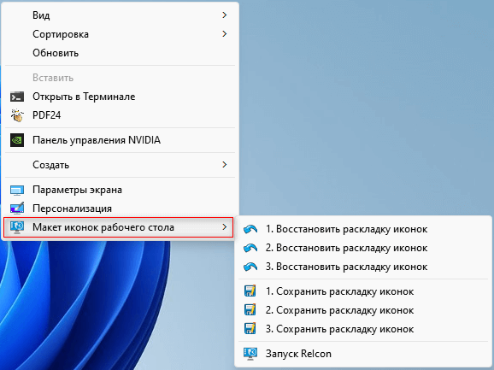
Task: Click restore arrow icon for layout 1
Action: click(x=250, y=229)
